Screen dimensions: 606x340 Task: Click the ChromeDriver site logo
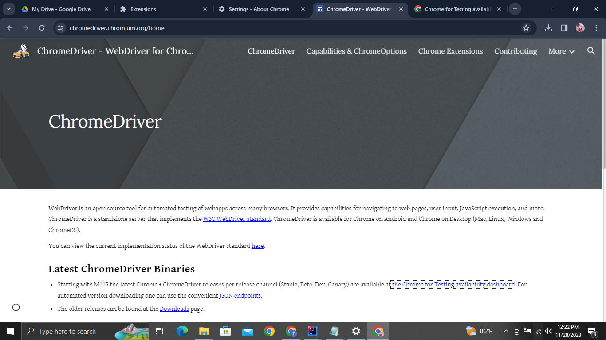pyautogui.click(x=21, y=51)
